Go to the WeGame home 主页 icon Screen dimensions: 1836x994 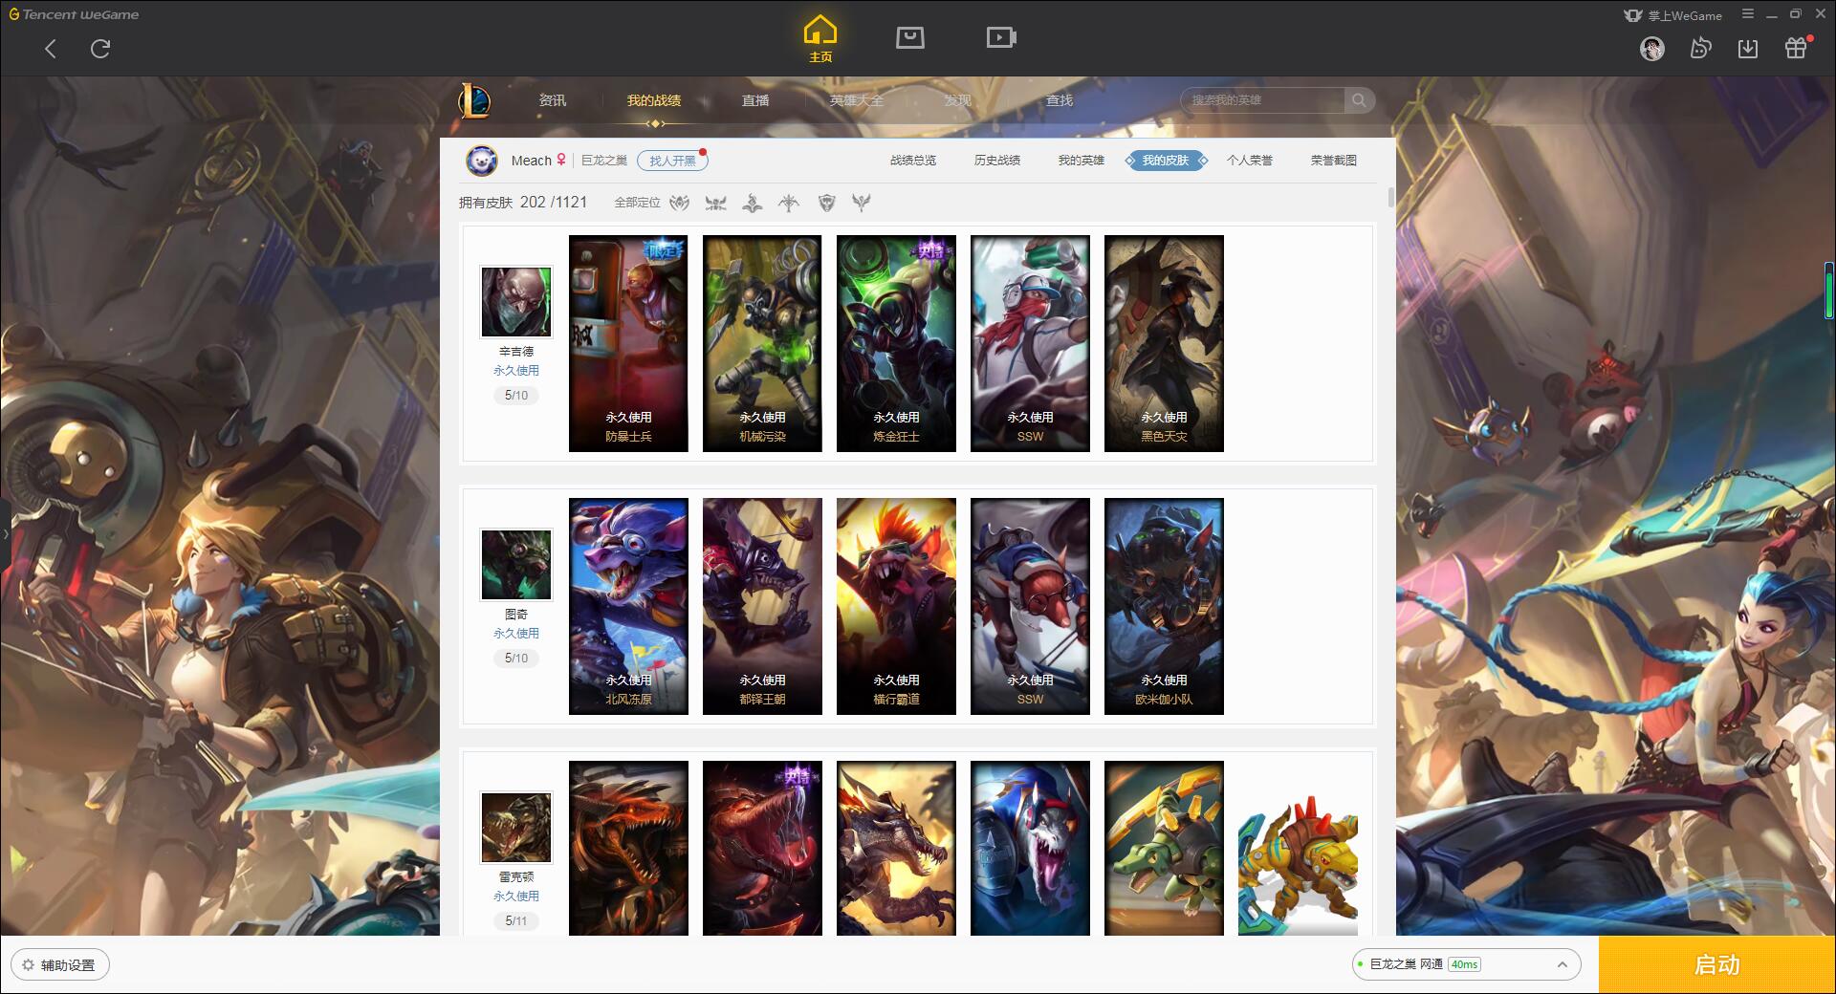pos(820,39)
